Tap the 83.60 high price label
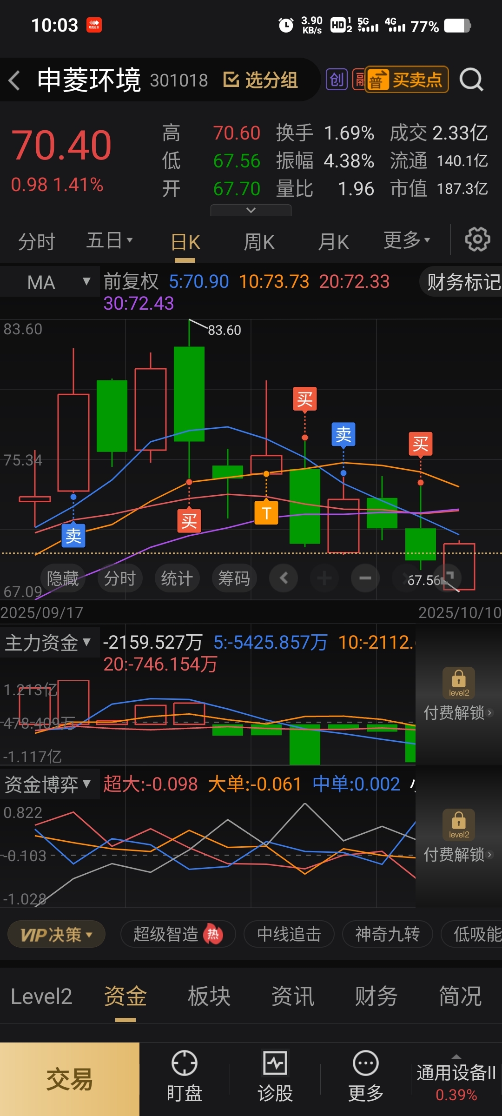The height and width of the screenshot is (1116, 502). 224,330
